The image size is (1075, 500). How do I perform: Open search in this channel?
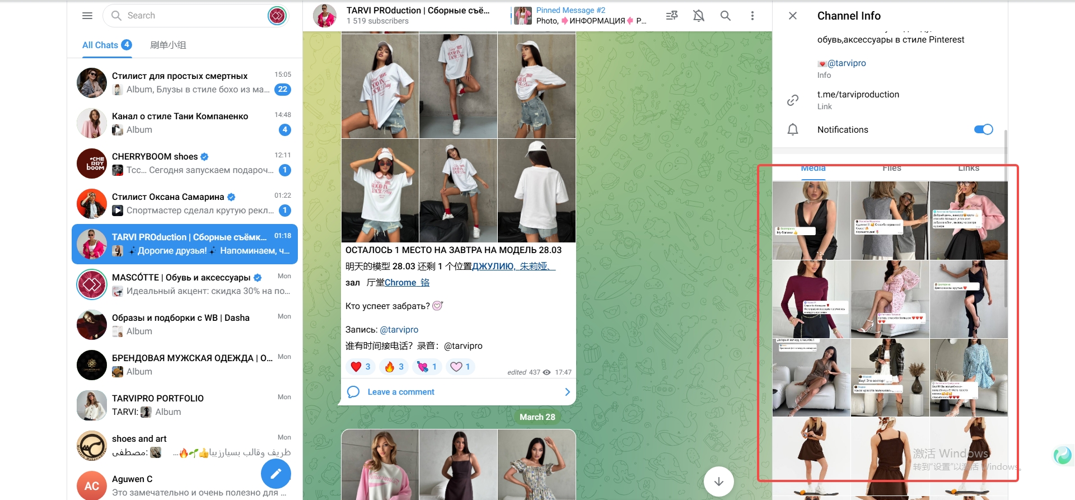pos(725,16)
